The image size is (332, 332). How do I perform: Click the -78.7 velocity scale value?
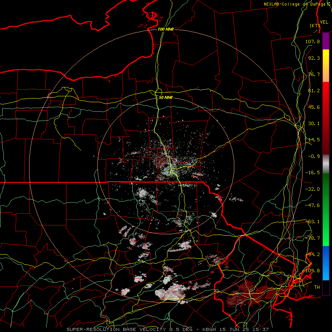pos(312,238)
